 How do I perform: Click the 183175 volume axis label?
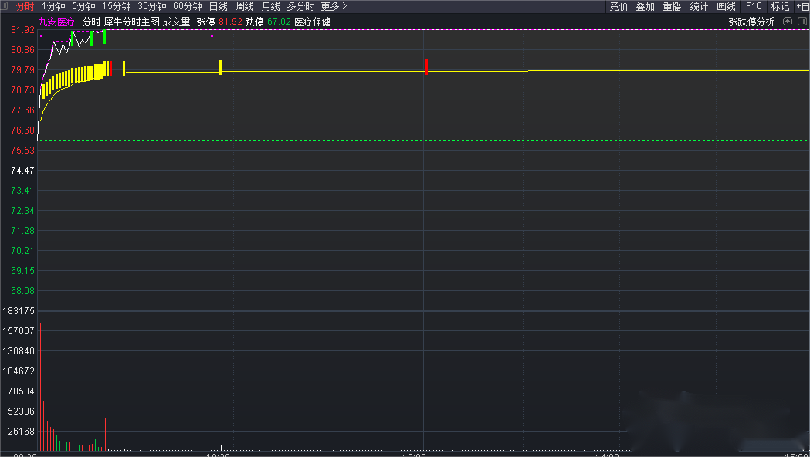pyautogui.click(x=19, y=311)
